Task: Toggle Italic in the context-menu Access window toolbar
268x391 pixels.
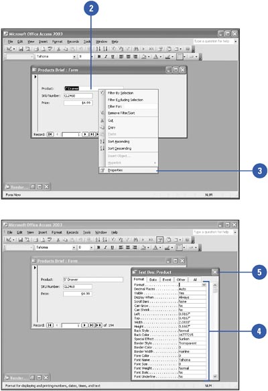Action: click(x=106, y=57)
